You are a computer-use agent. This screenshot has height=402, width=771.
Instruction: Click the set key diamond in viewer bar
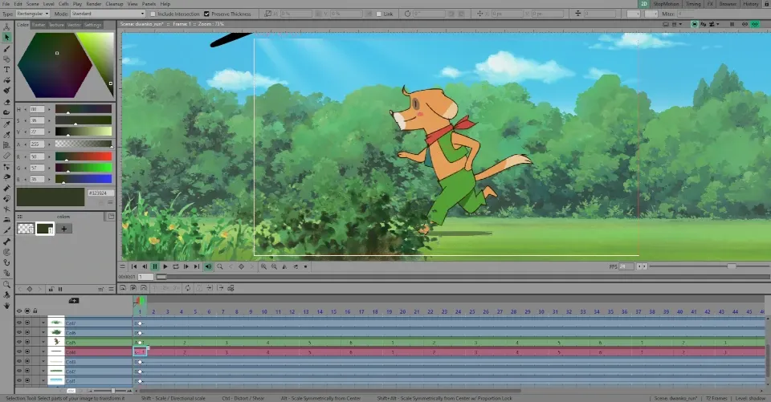(x=242, y=266)
